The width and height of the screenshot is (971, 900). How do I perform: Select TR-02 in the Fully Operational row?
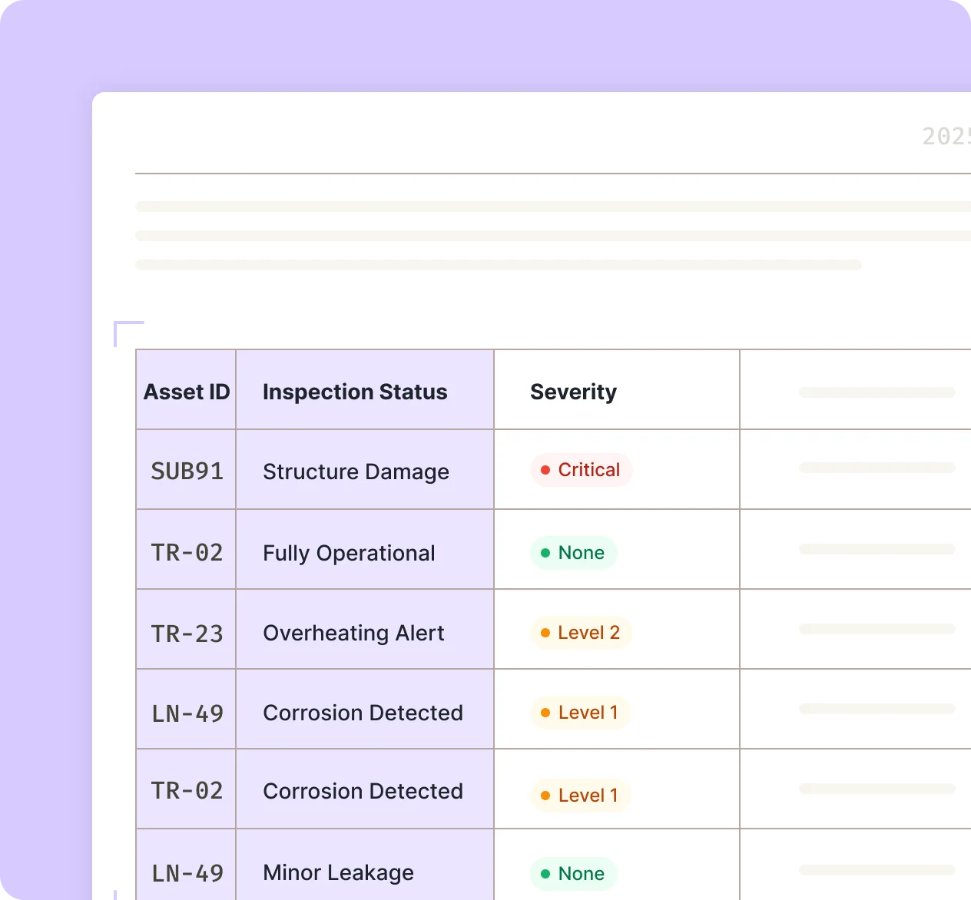(x=187, y=552)
